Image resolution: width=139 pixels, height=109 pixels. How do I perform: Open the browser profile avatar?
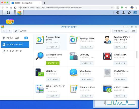[132, 8]
